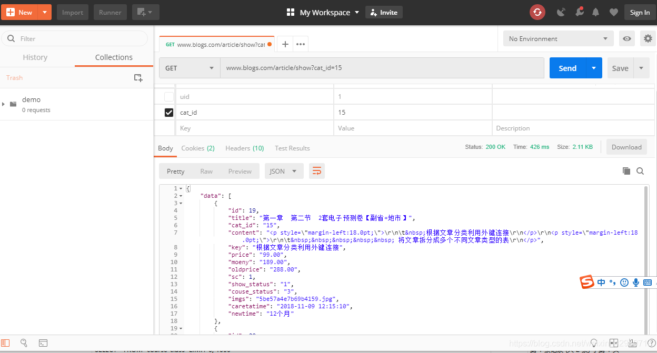Click the Invite button
Viewport: 657px width, 353px height.
tap(384, 12)
